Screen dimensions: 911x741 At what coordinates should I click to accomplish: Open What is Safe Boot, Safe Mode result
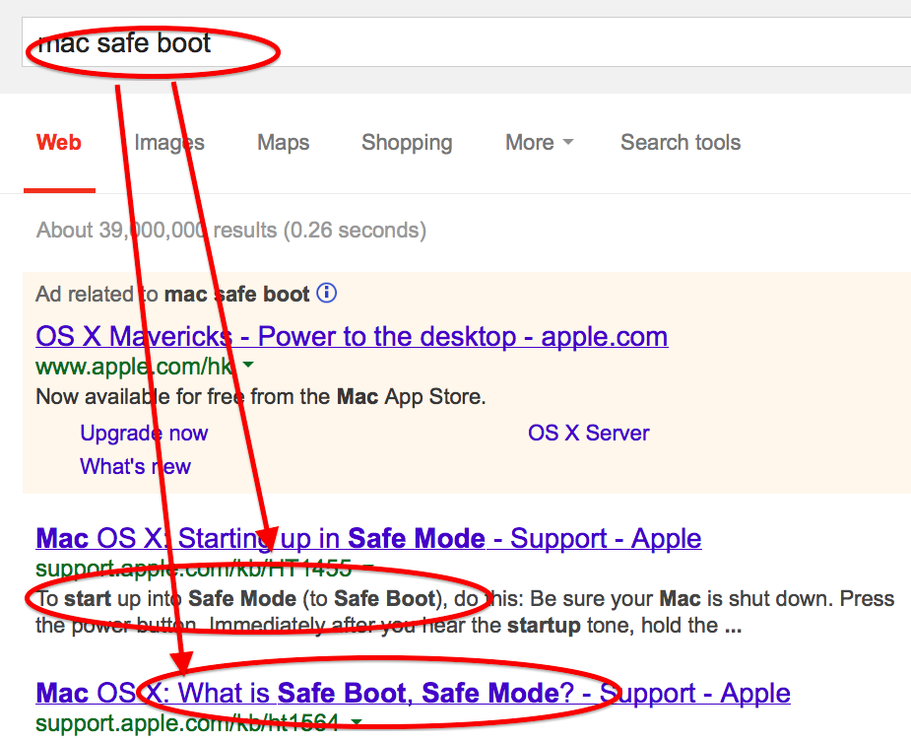pyautogui.click(x=413, y=693)
